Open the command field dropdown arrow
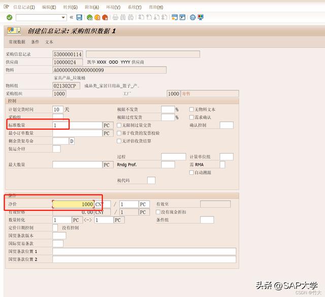The image size is (325, 297). coord(63,17)
